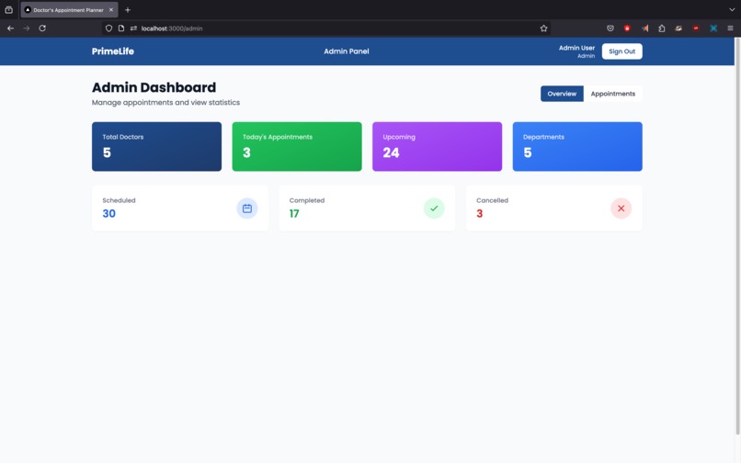The height and width of the screenshot is (463, 741).
Task: Click the small red round extension icon
Action: click(x=696, y=28)
